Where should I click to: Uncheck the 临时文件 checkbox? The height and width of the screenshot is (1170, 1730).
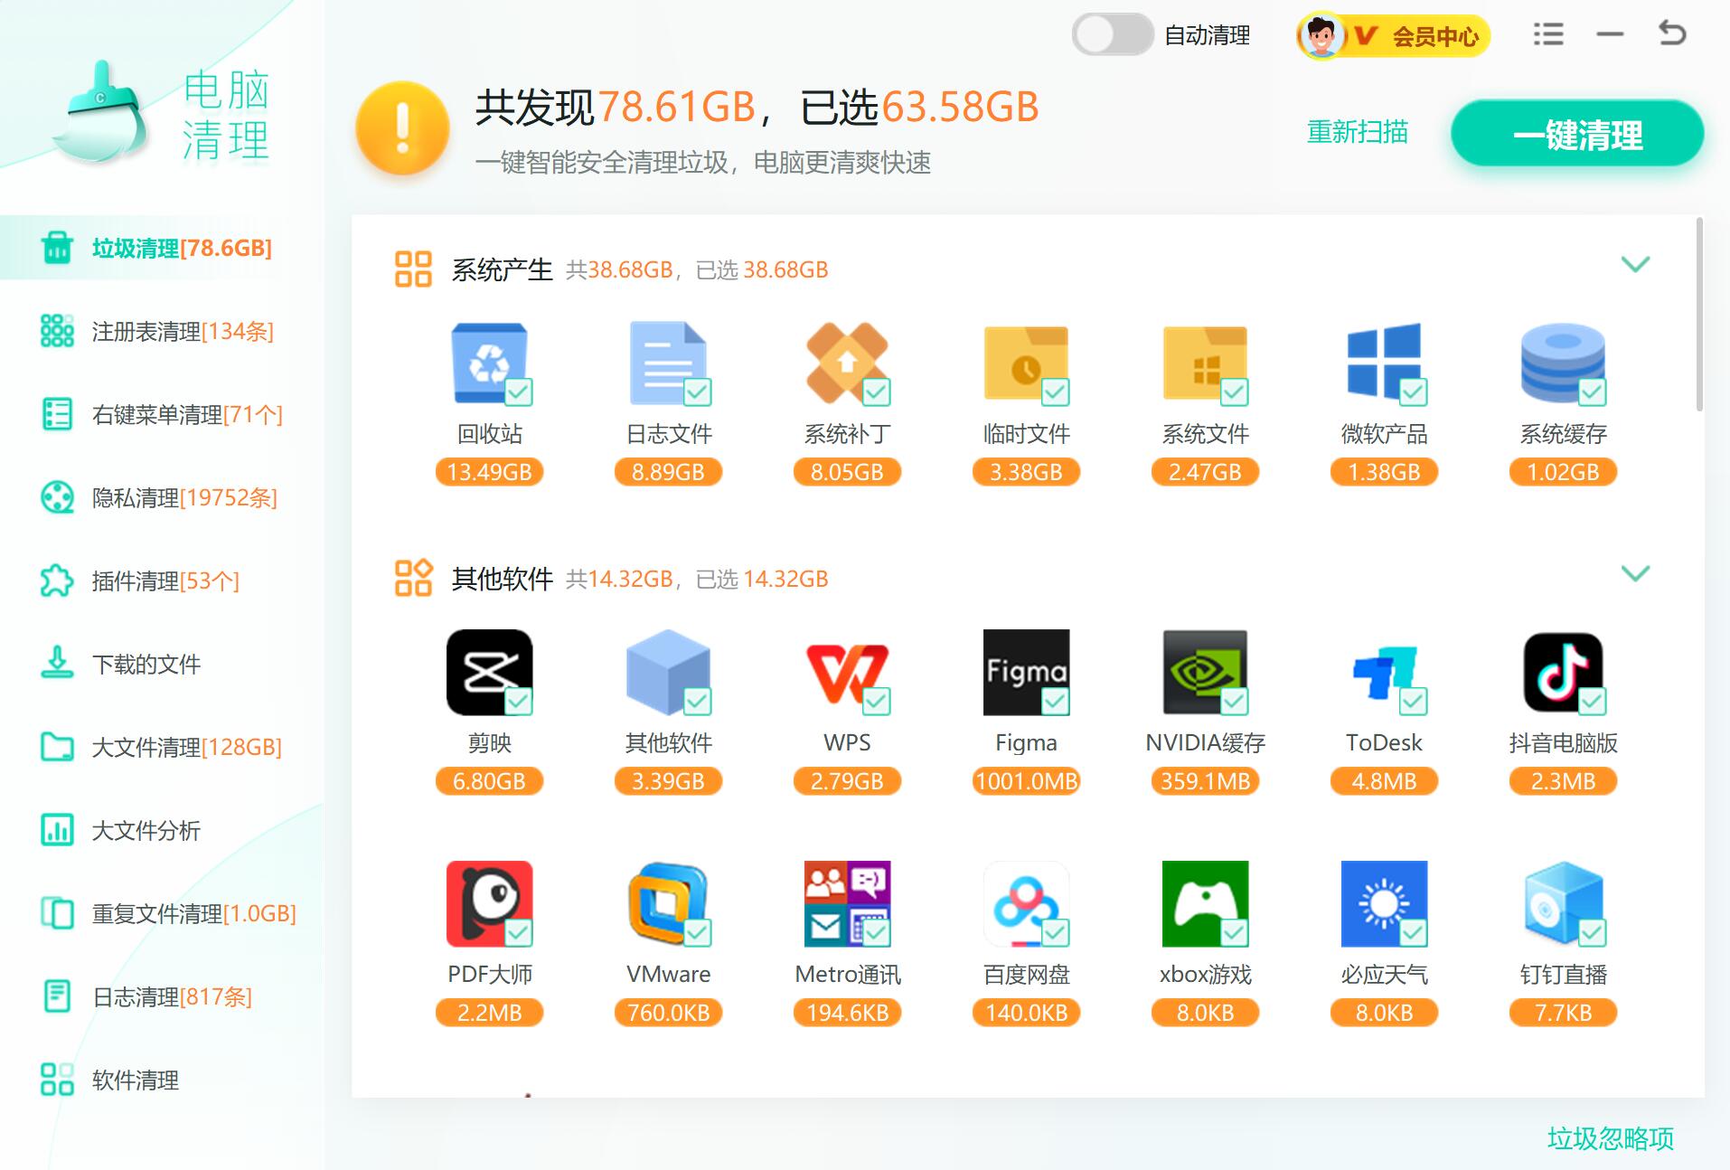(x=1055, y=392)
